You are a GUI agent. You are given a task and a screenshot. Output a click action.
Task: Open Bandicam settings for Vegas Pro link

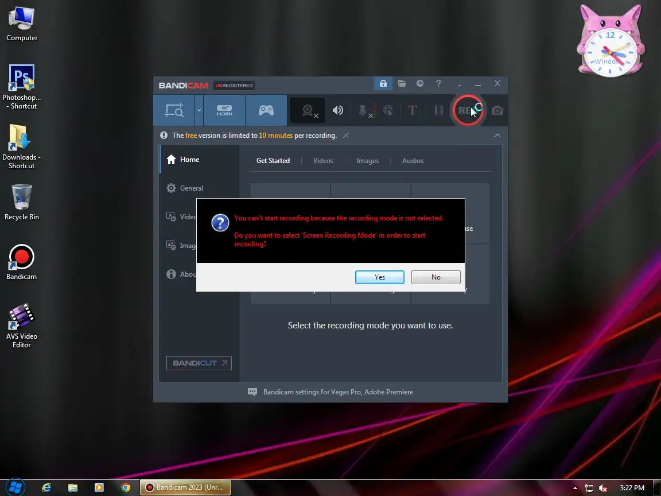click(338, 392)
